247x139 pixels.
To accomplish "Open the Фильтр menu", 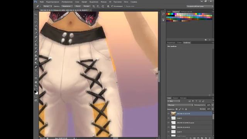I will coord(103,2).
